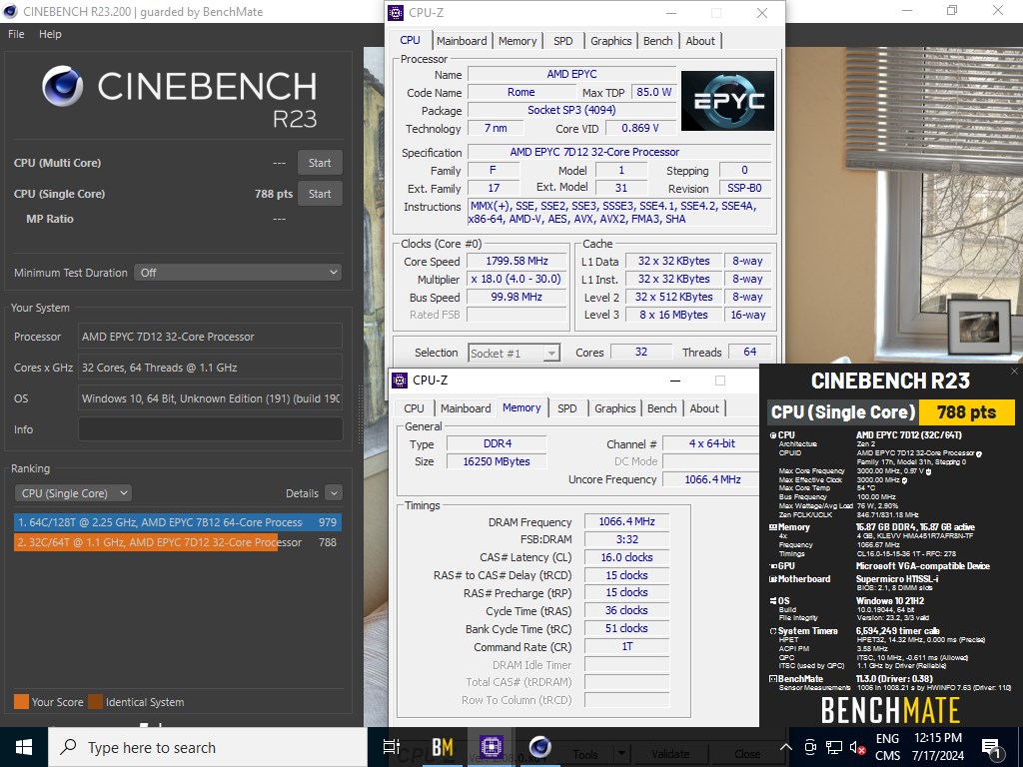This screenshot has width=1023, height=767.
Task: Click the EPYC processor logo in CPU-Z
Action: (x=727, y=101)
